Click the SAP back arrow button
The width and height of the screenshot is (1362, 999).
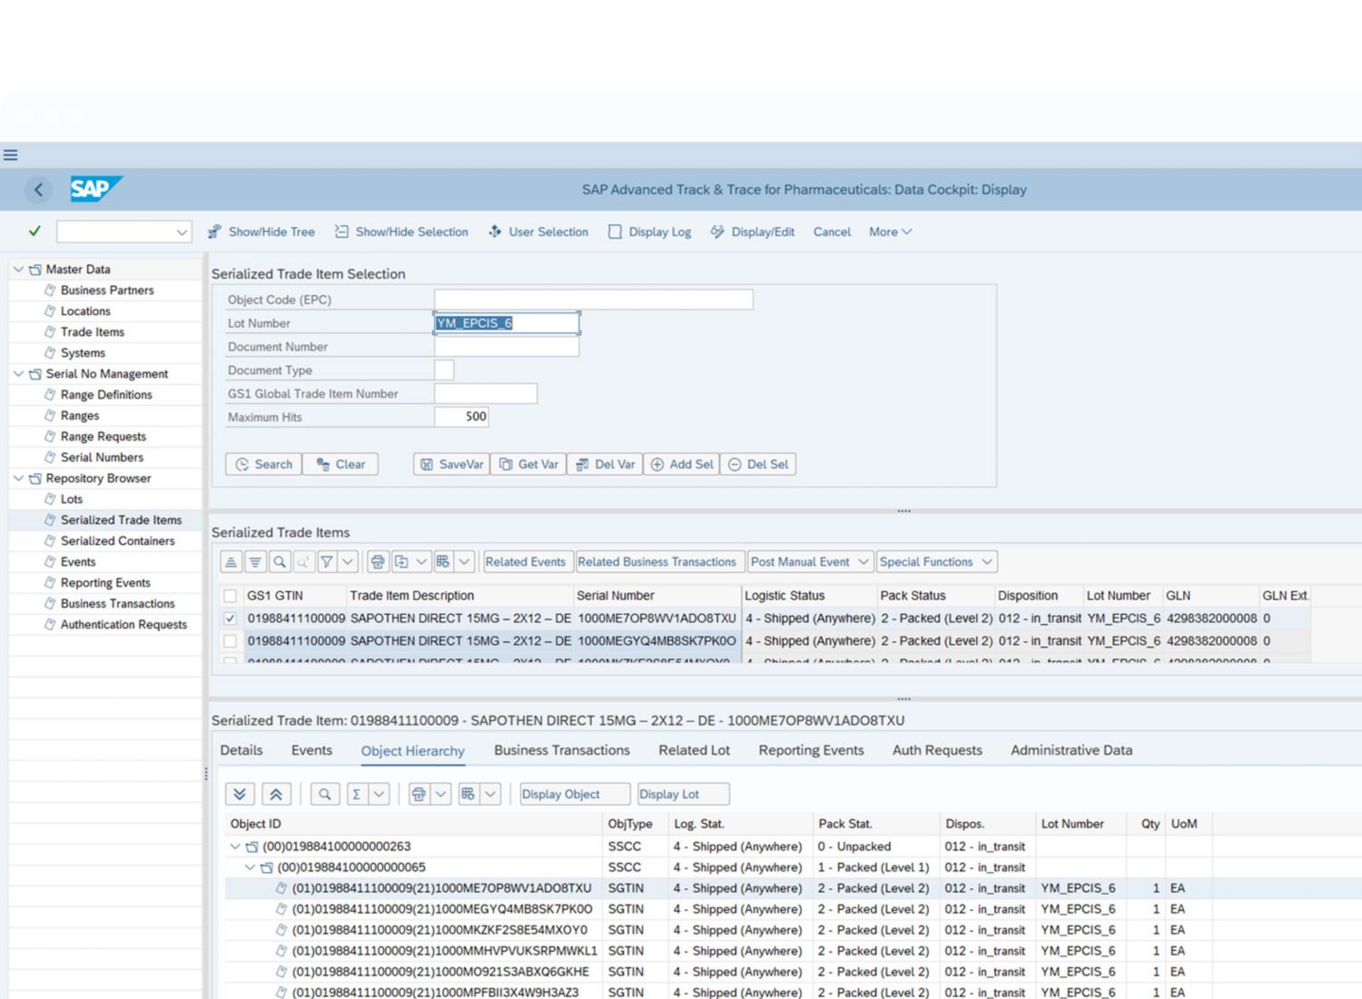coord(38,190)
